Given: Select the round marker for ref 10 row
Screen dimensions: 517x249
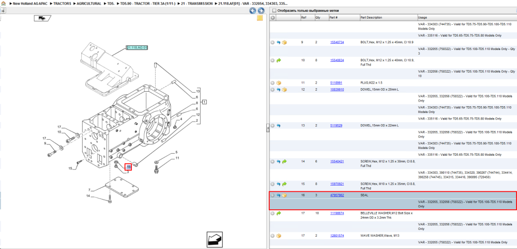Looking at the screenshot, I should 272,60.
